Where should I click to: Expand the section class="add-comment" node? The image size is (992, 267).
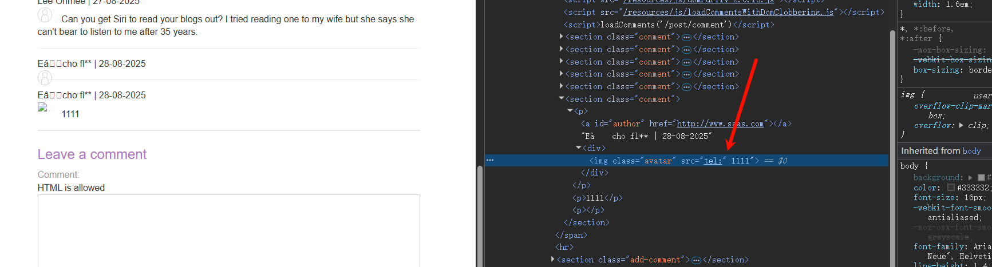[x=553, y=260]
